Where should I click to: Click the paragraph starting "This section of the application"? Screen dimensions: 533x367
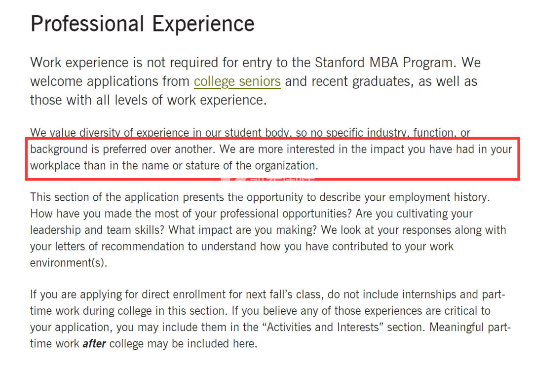(268, 230)
